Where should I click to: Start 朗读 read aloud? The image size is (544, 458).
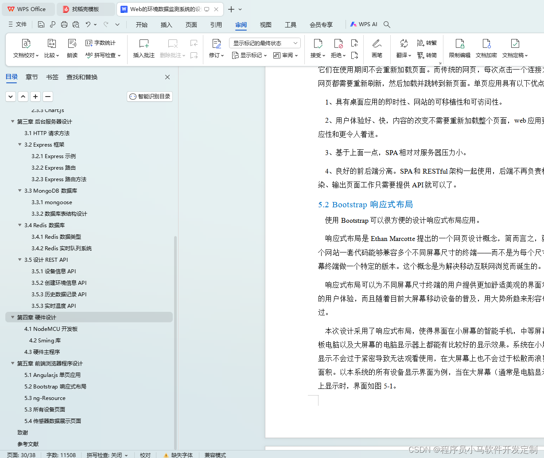(72, 47)
